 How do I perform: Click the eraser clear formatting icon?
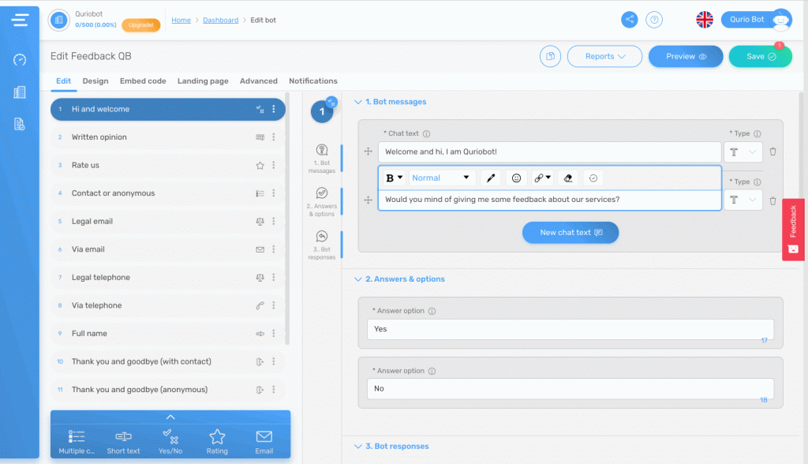(x=569, y=178)
